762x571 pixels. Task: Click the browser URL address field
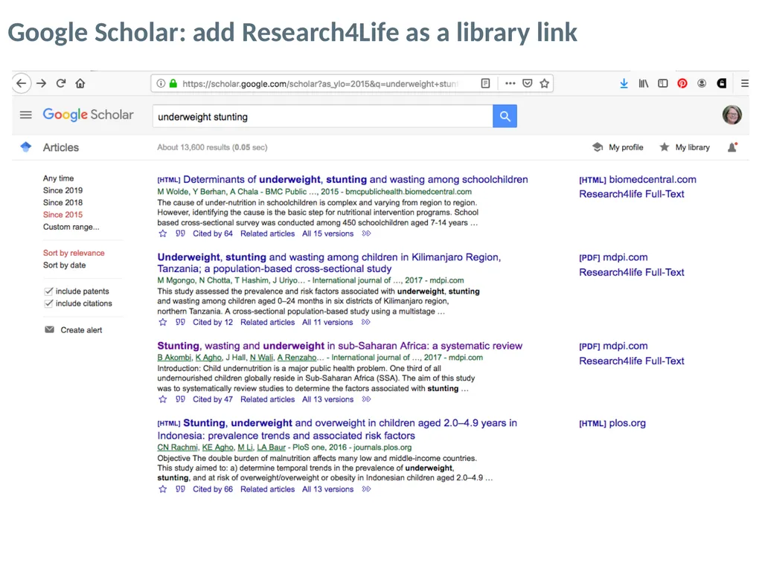point(320,83)
